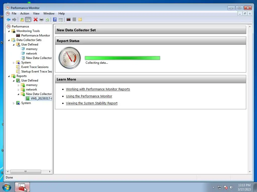Viewport: 257px width, 192px height.
Task: Collapse New Data Collector reports folder
Action: [x=18, y=94]
